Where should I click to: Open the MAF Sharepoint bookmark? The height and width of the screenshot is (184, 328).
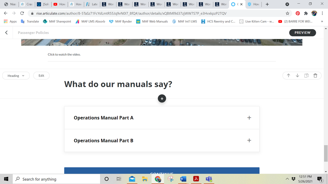tap(57, 21)
